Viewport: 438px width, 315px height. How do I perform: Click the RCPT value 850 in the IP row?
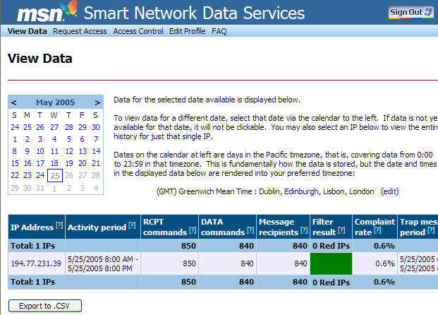click(x=189, y=263)
